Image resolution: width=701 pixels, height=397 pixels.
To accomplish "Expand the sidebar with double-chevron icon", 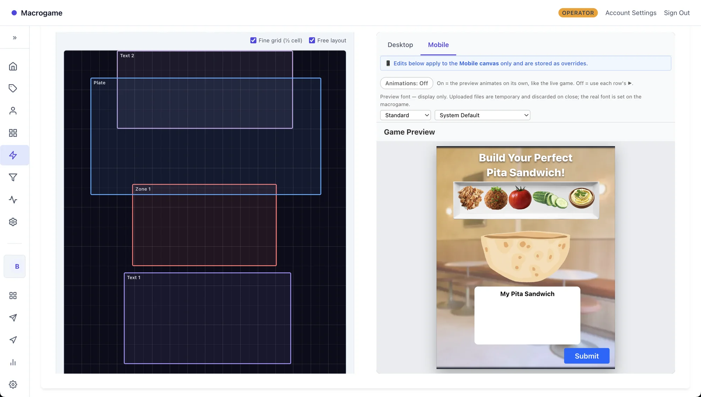I will point(14,37).
